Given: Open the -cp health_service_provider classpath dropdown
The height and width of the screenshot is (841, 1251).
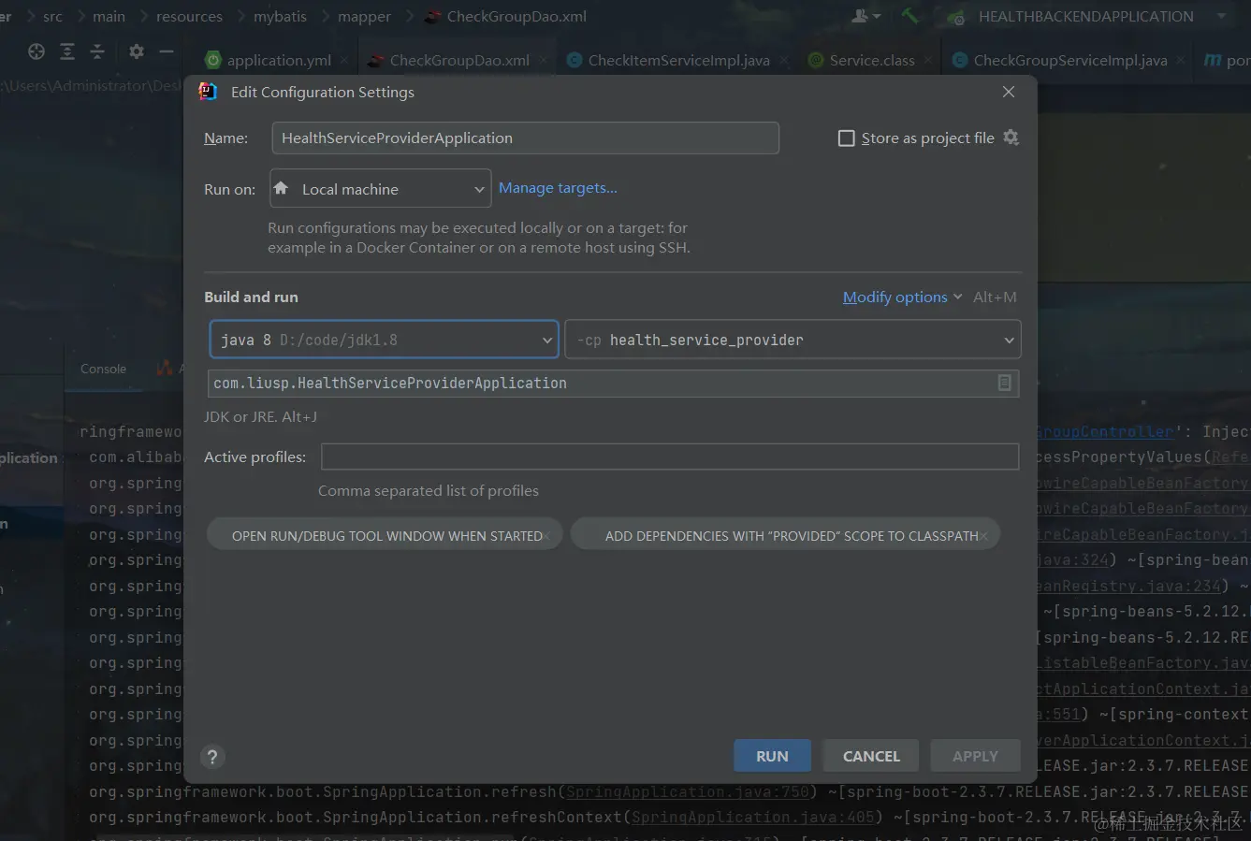Looking at the screenshot, I should [x=793, y=340].
